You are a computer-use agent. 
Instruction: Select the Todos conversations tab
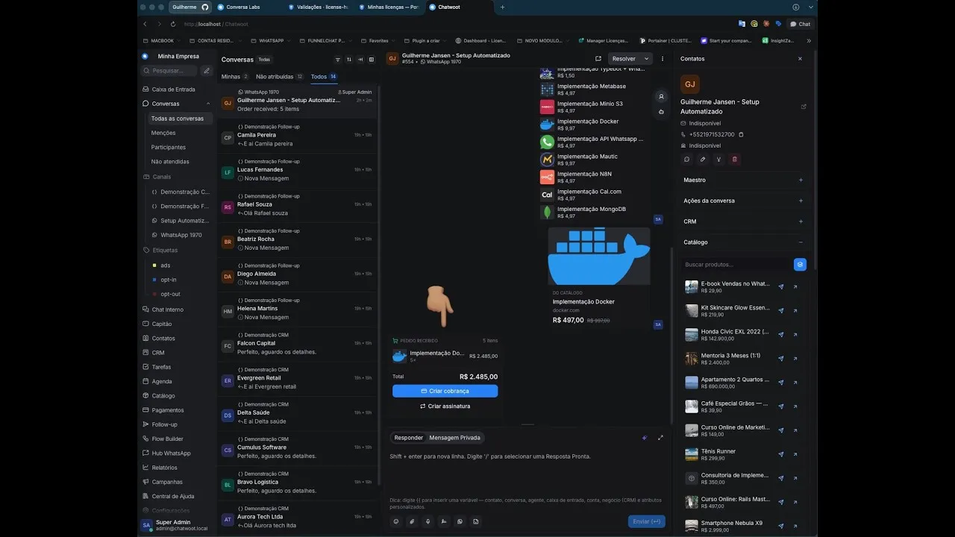(324, 77)
